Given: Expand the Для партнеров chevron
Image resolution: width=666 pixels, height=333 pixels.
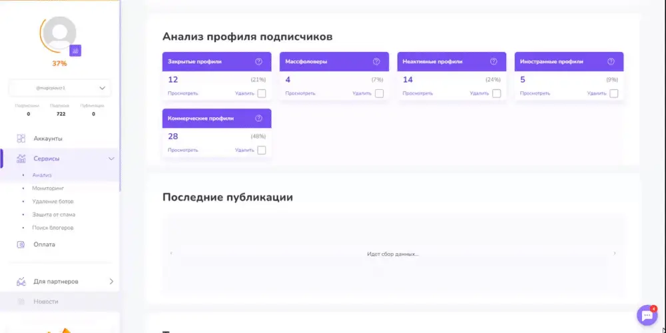Looking at the screenshot, I should 111,281.
